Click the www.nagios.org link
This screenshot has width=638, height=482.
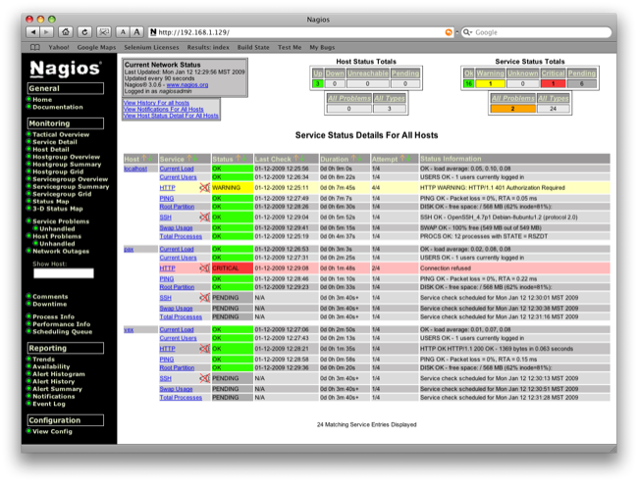(x=187, y=85)
